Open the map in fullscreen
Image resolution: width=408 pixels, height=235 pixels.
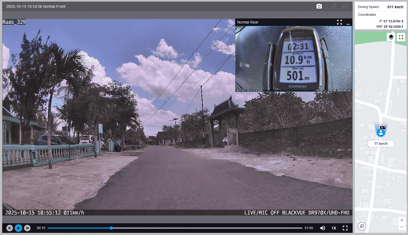[x=401, y=37]
